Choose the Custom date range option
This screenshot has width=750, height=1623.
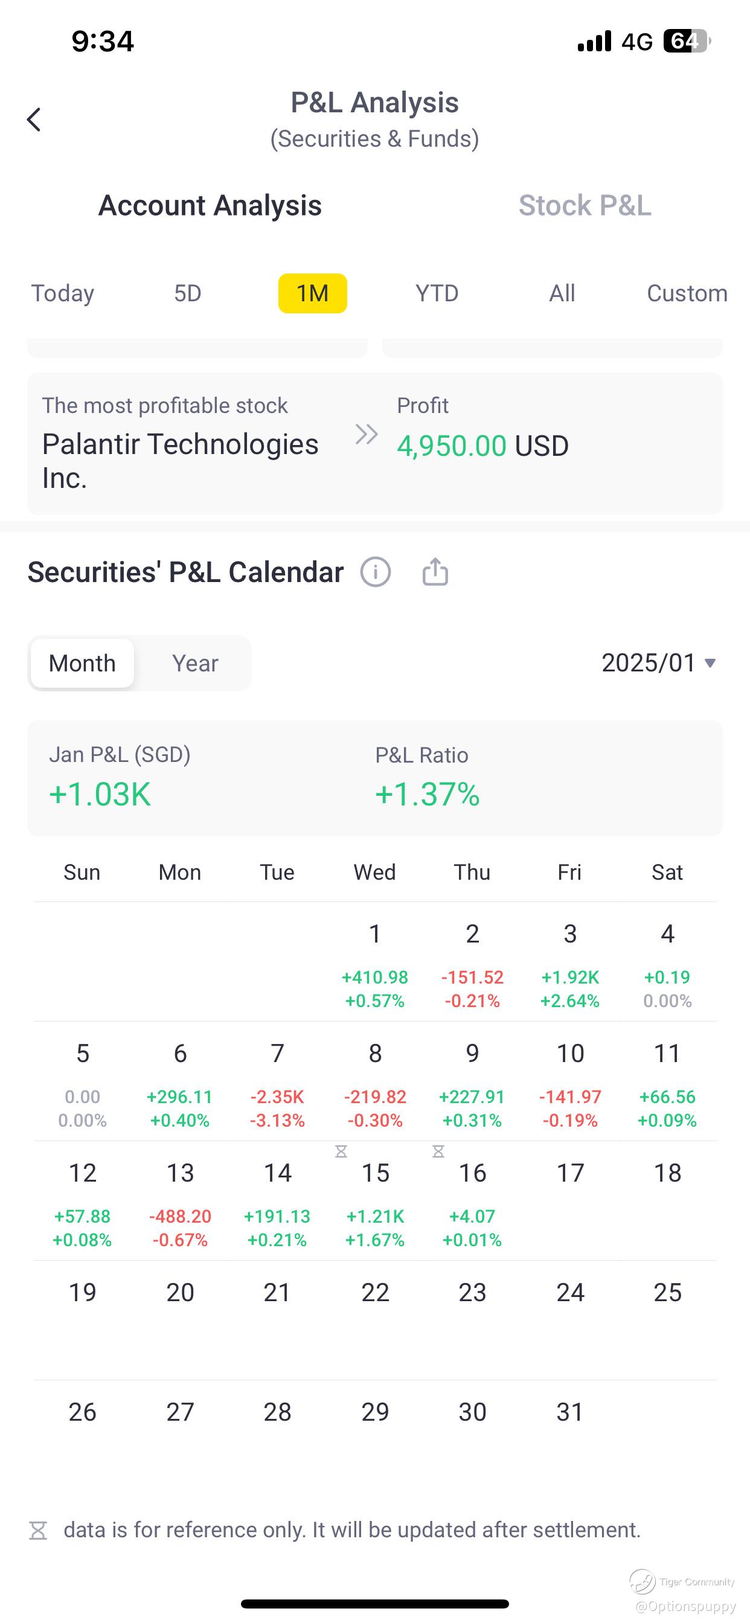(687, 293)
